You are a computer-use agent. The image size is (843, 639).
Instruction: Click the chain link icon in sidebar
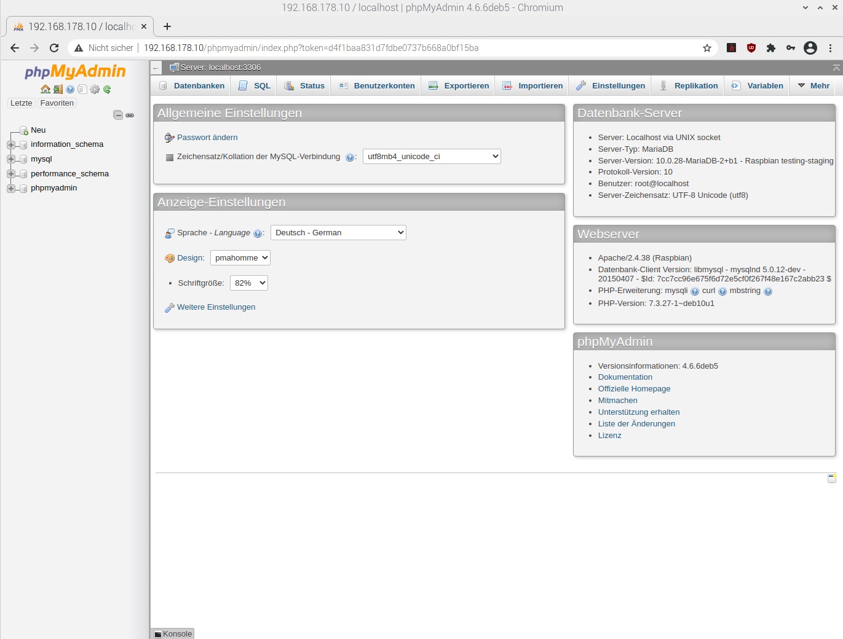tap(130, 115)
